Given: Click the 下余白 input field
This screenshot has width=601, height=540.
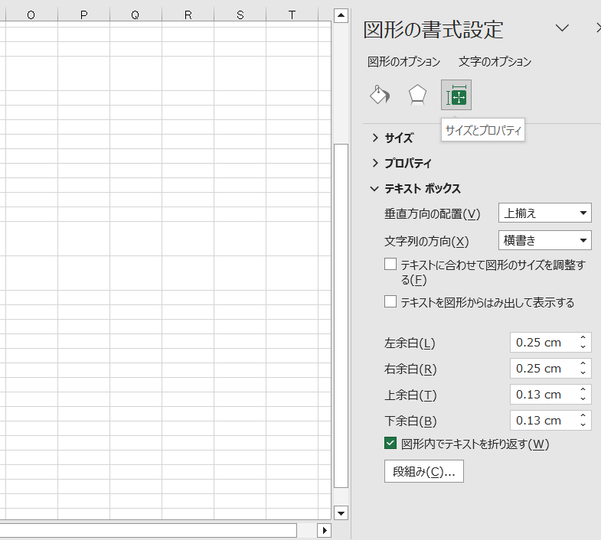Looking at the screenshot, I should (x=543, y=421).
